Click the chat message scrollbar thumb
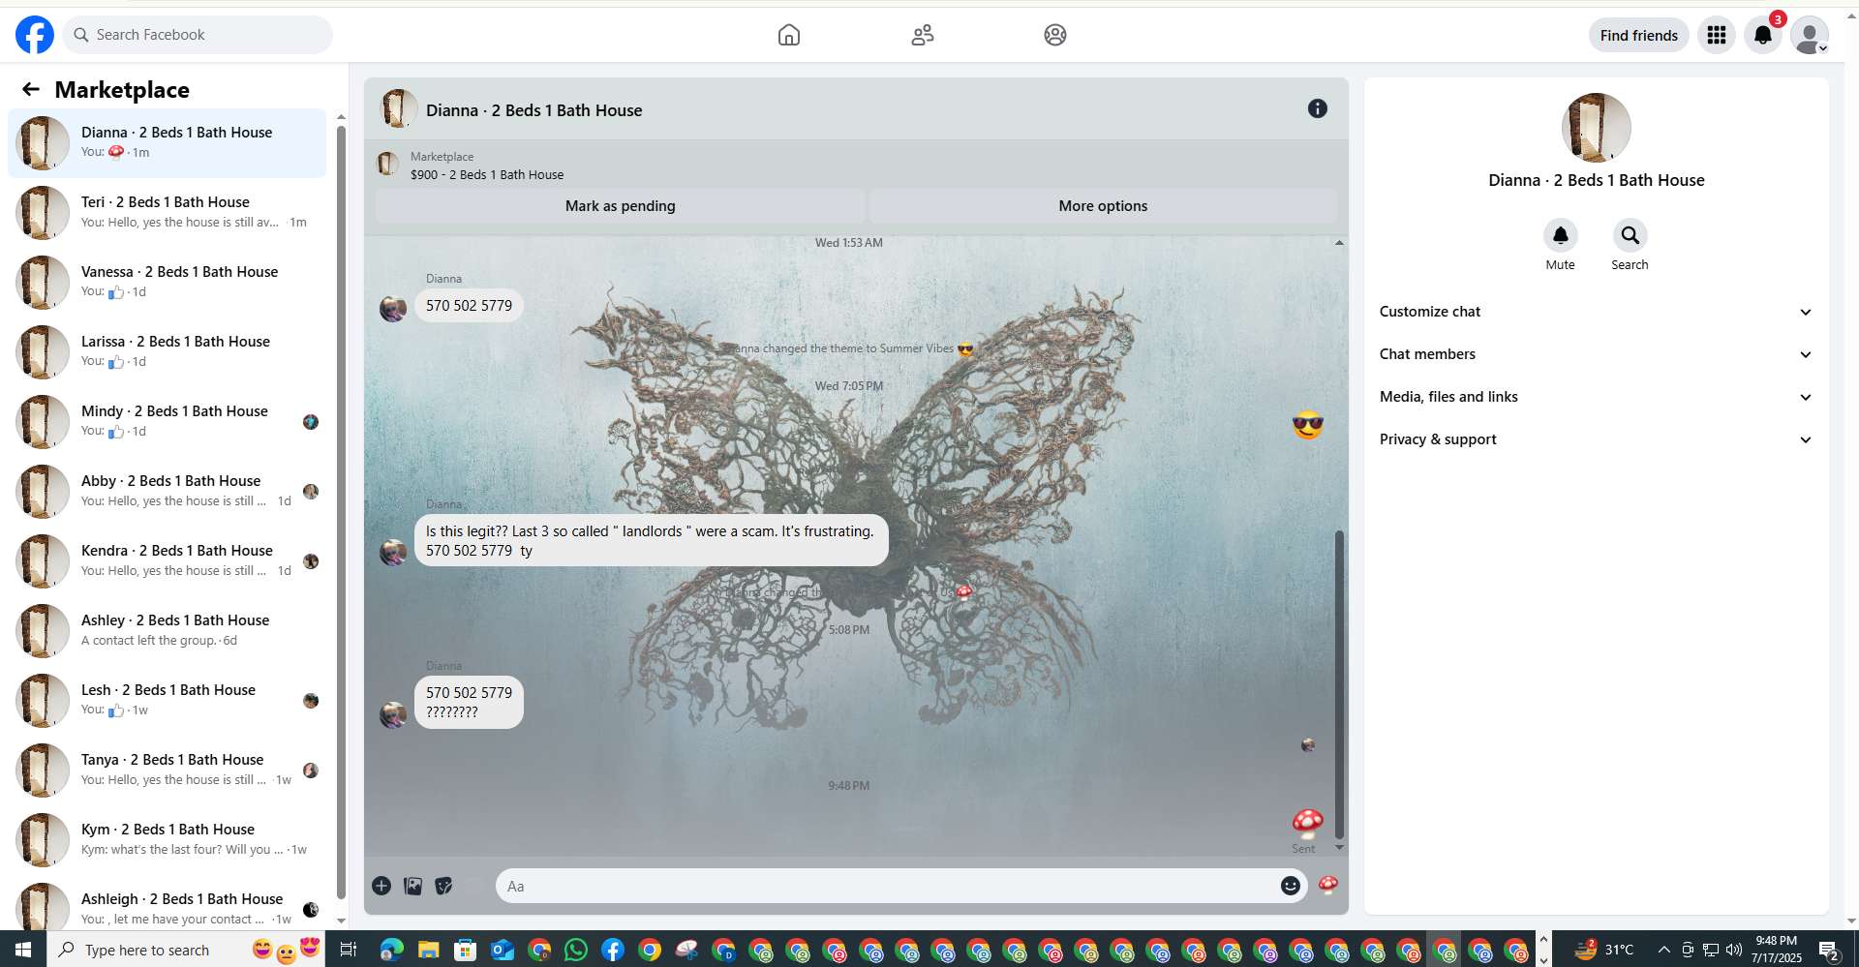The image size is (1859, 967). 1339,683
